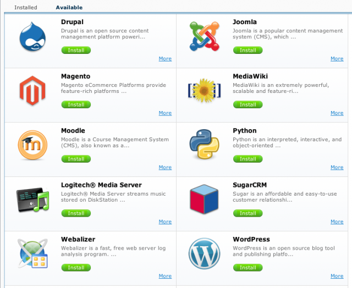352x288 pixels.
Task: Install the Joomla package
Action: click(x=248, y=50)
